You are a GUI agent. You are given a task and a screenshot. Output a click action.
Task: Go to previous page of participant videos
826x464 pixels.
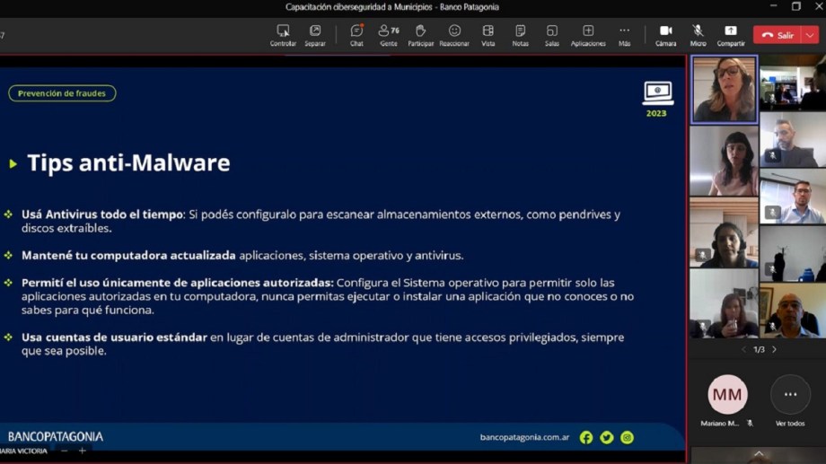(743, 350)
